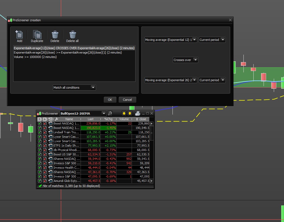Click the scroll up arrow in ProScreener list
Viewport: 284px width, 222px height.
click(152, 124)
